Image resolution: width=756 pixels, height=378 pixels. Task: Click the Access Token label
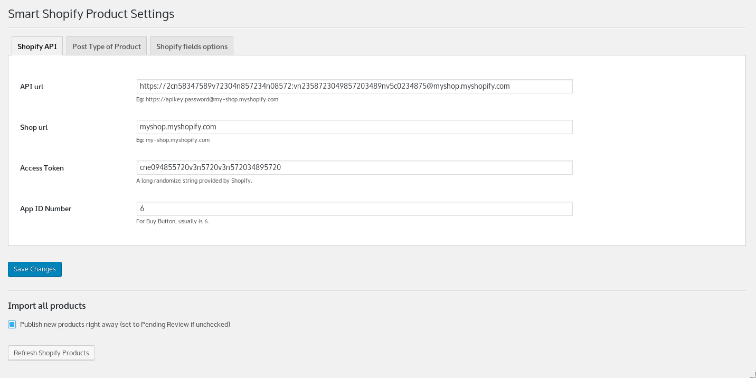point(42,168)
